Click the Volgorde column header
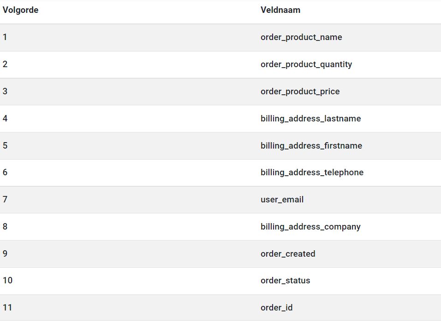 click(x=21, y=10)
